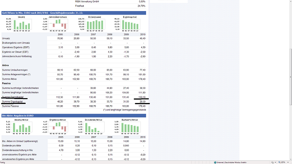Select the Summe Eigenkapital row label
This screenshot has width=292, height=164.
point(12,102)
